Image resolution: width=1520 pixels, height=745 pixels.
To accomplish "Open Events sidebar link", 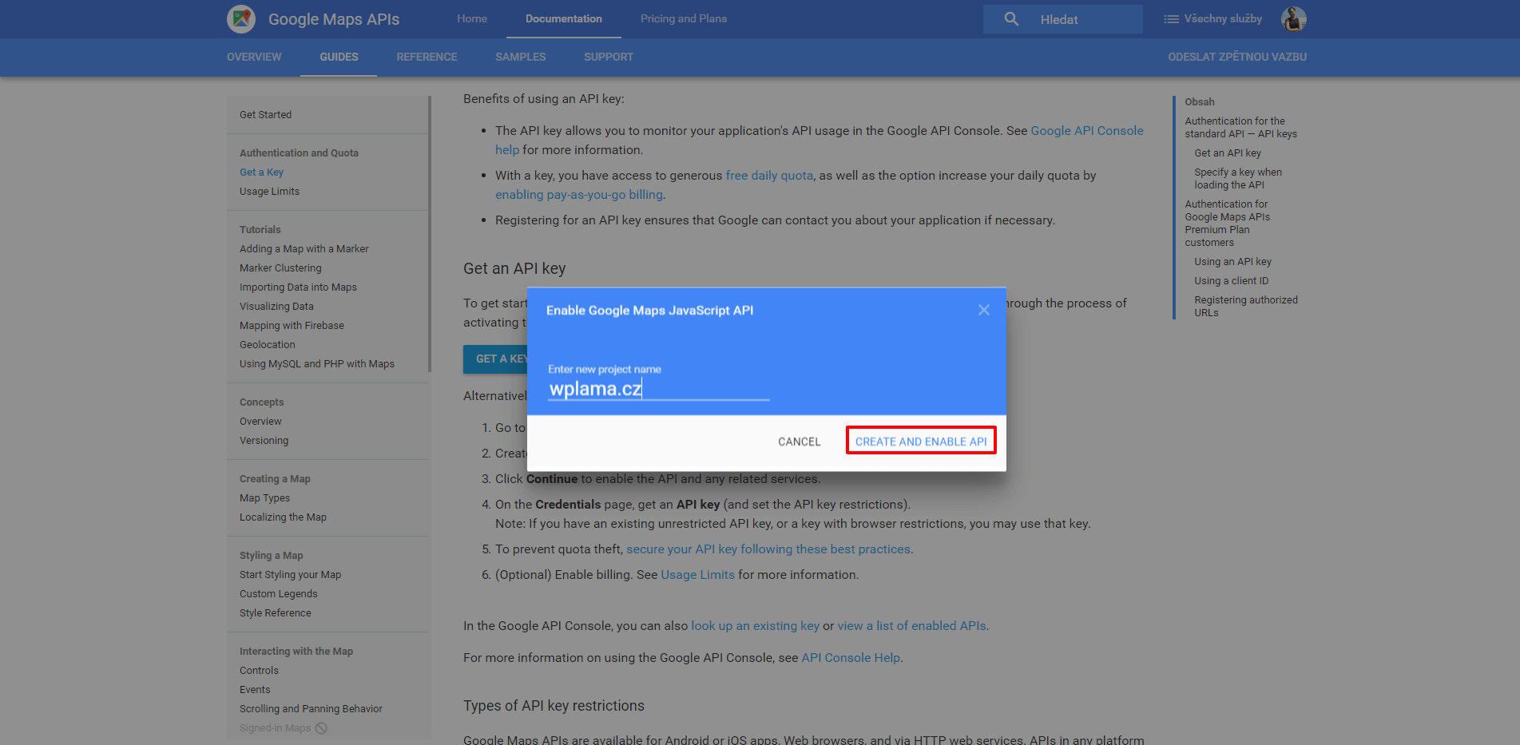I will tap(255, 689).
